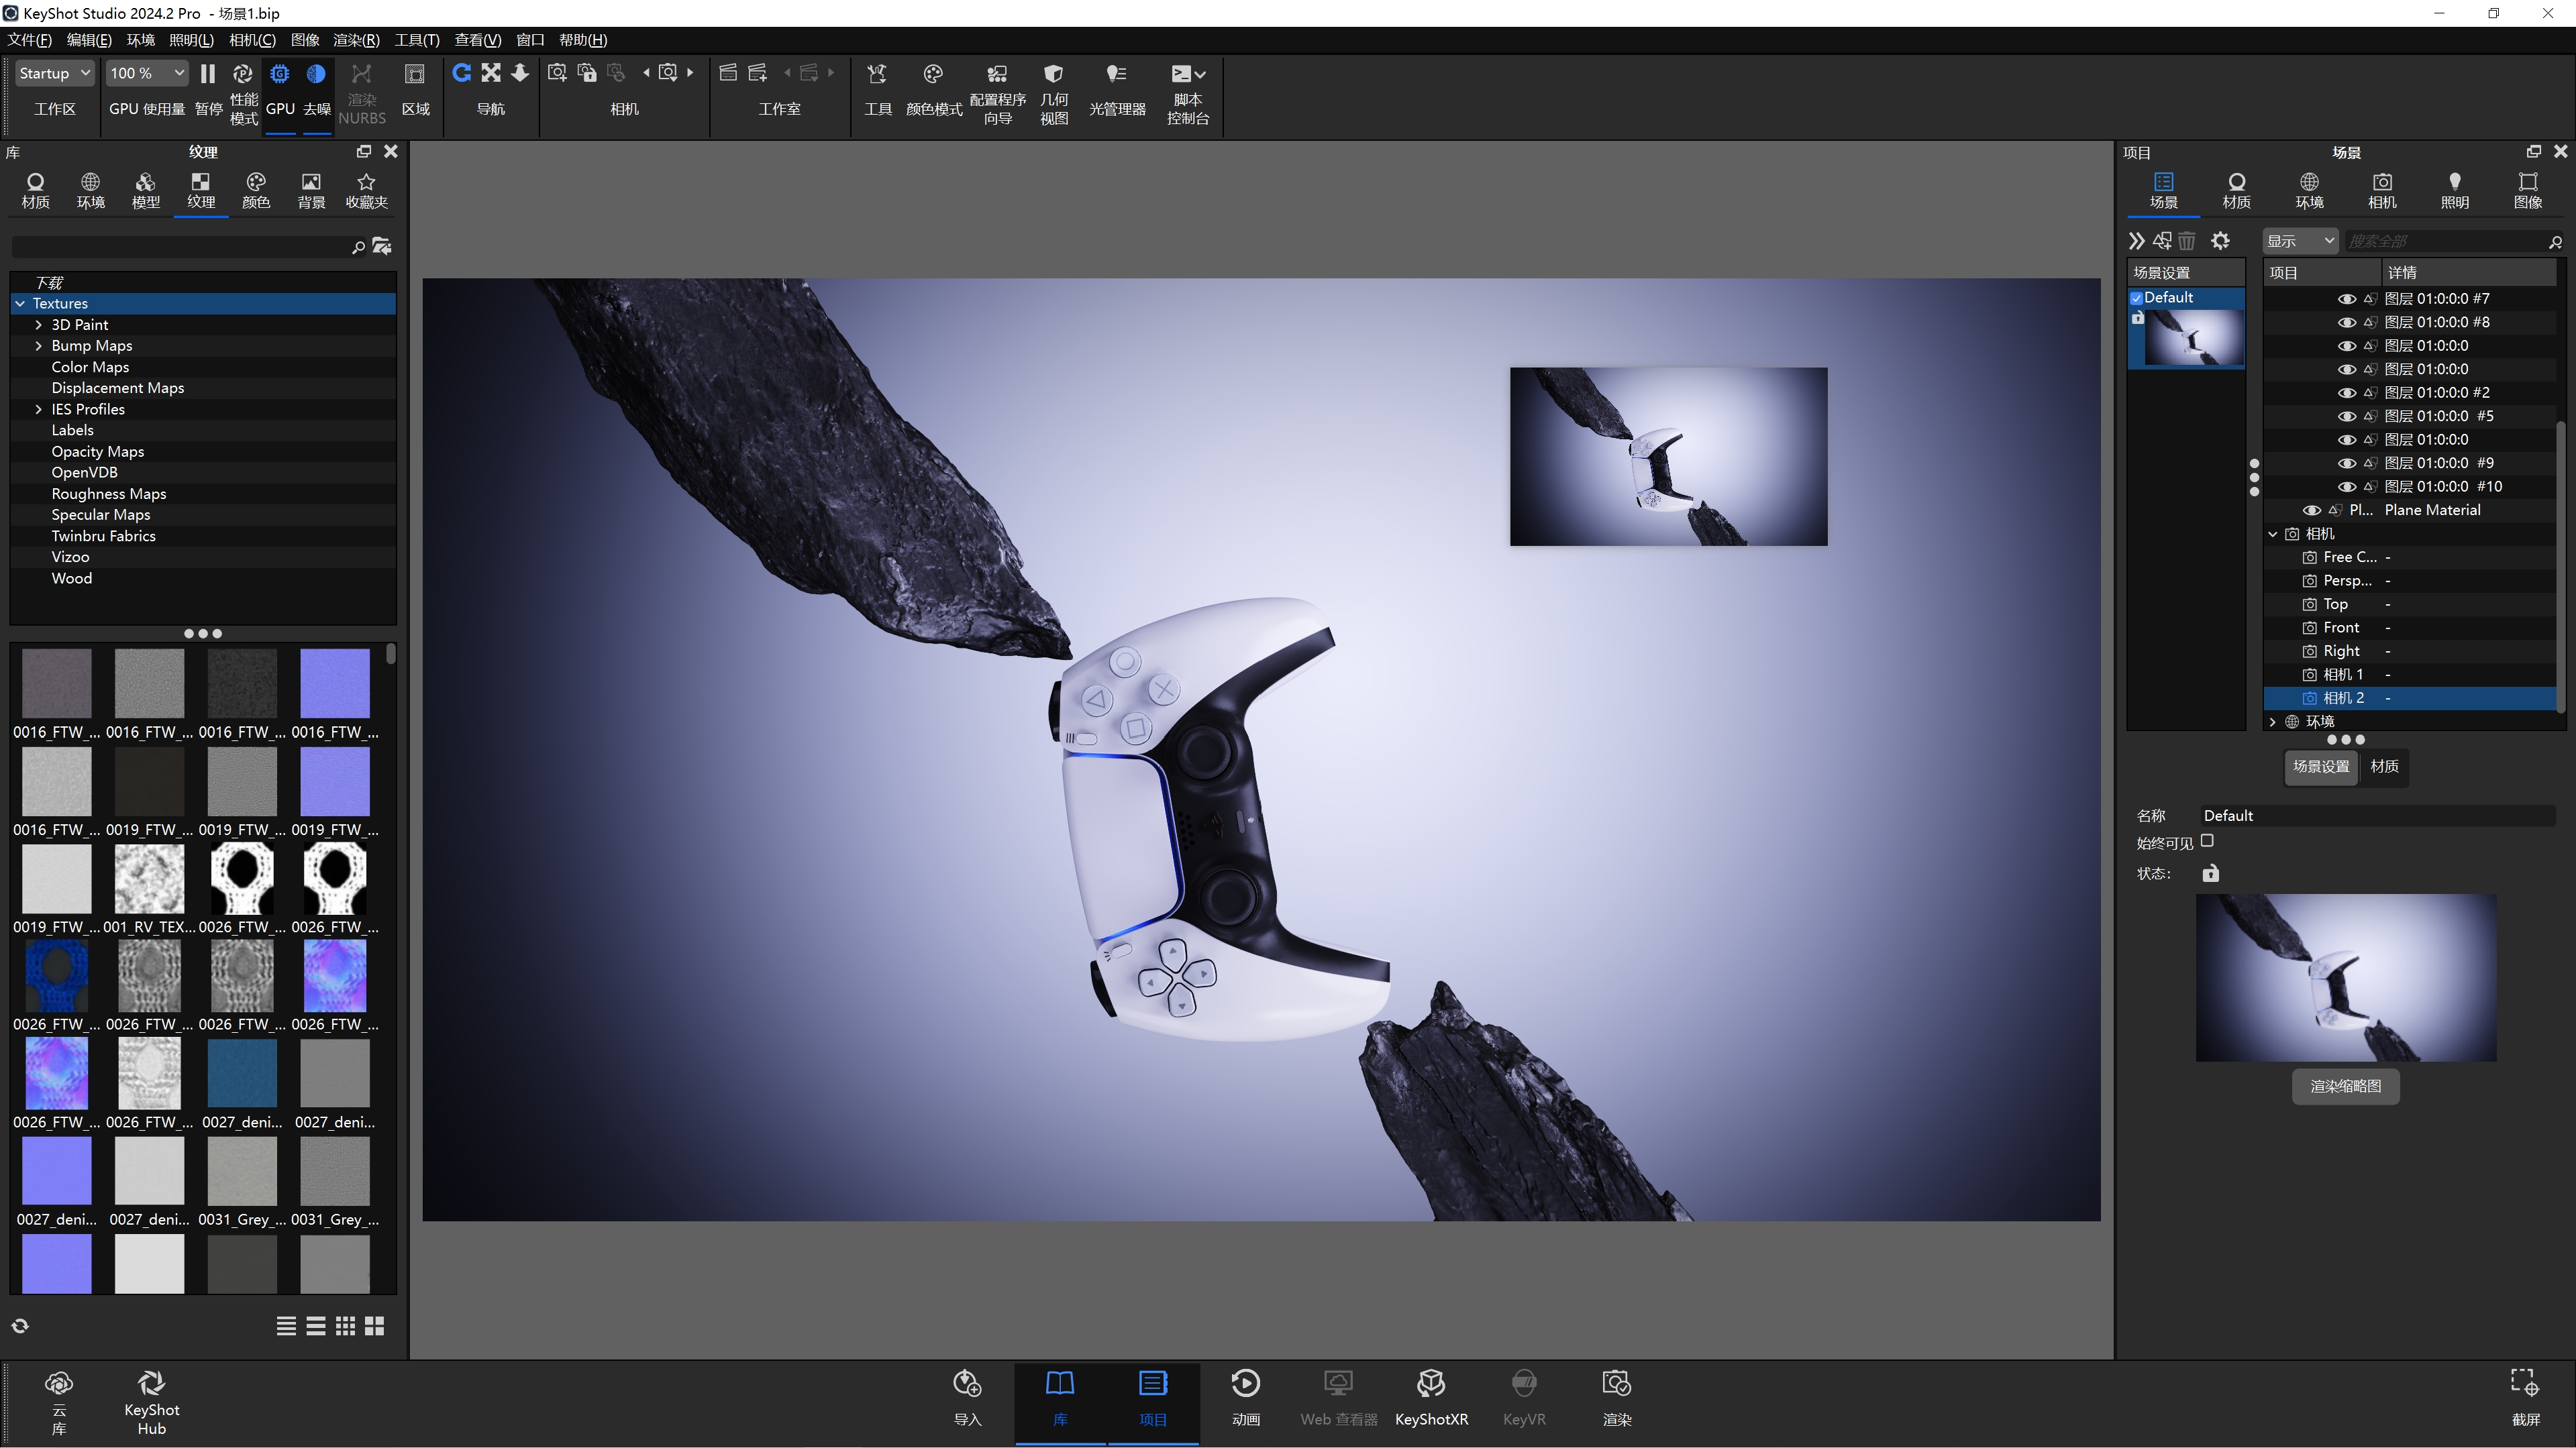Viewport: 2576px width, 1448px height.
Task: Open the Light Manager (光管理器)
Action: coord(1117,89)
